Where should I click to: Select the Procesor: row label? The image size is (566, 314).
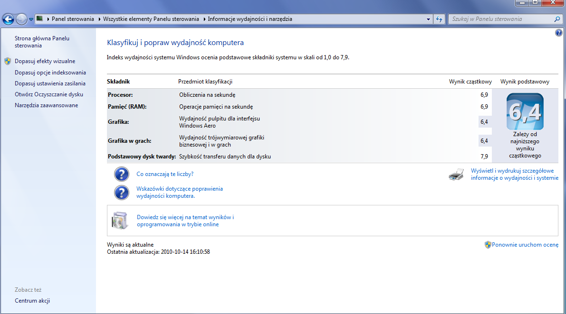120,95
